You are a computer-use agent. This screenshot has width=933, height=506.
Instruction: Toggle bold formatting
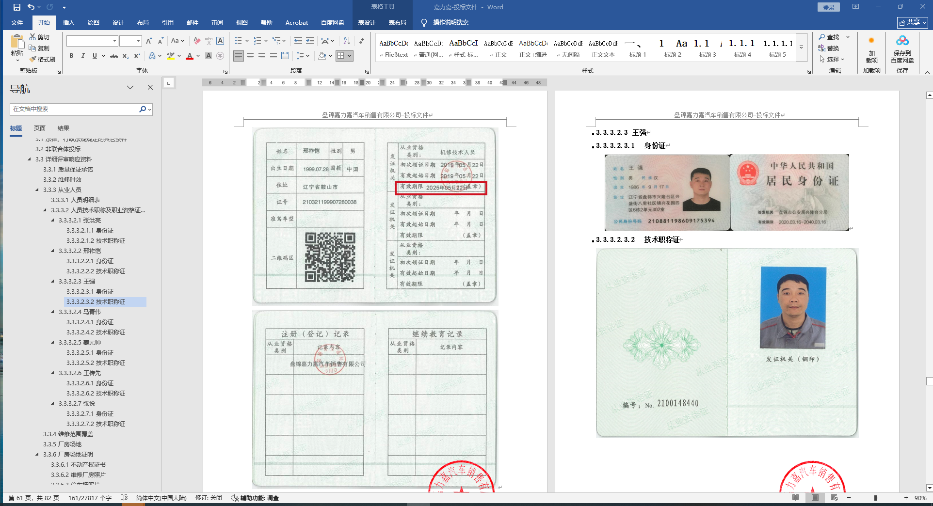[71, 56]
